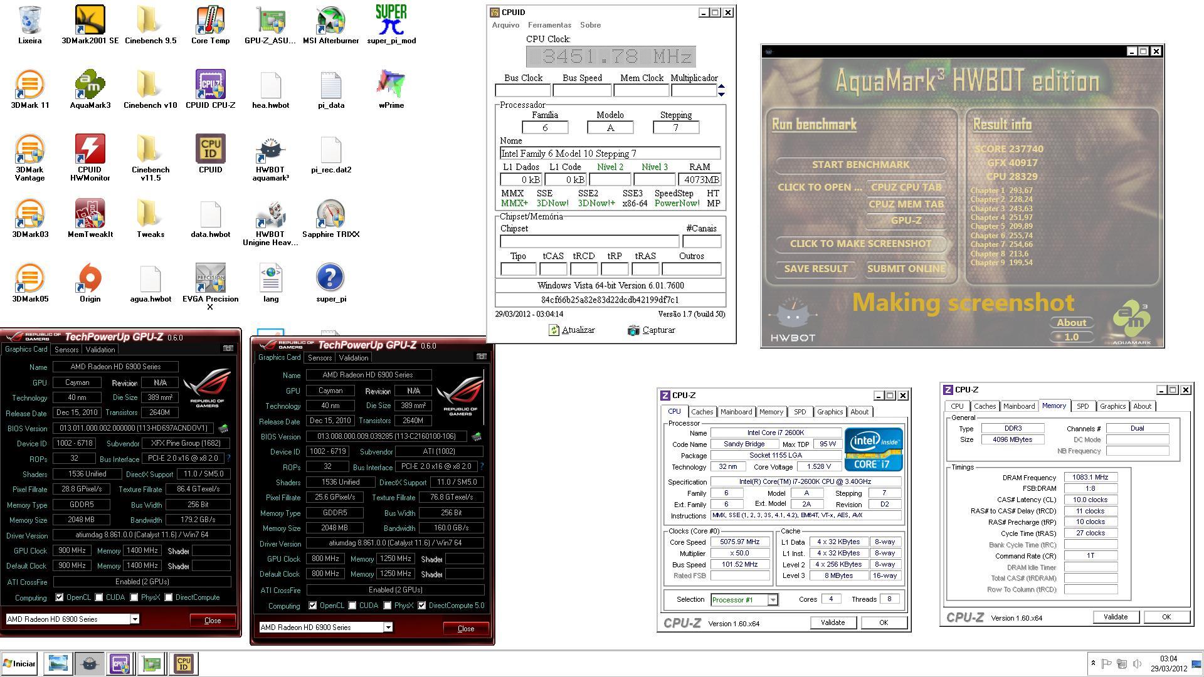This screenshot has height=677, width=1204.
Task: Open the super_pi_mod desktop icon
Action: tap(391, 25)
